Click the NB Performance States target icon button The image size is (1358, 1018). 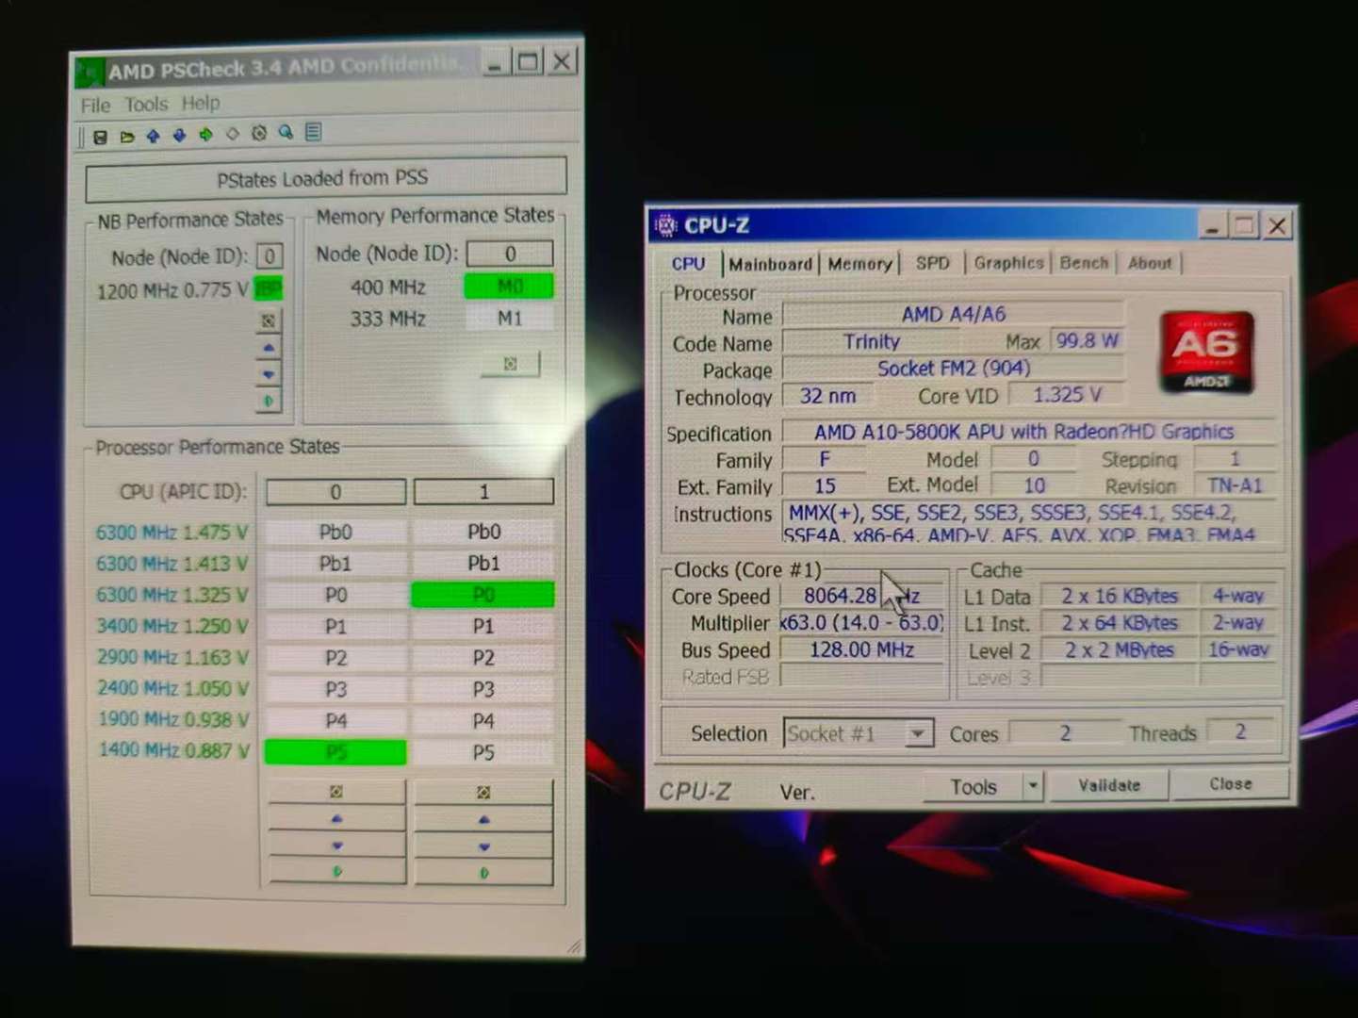coord(269,320)
